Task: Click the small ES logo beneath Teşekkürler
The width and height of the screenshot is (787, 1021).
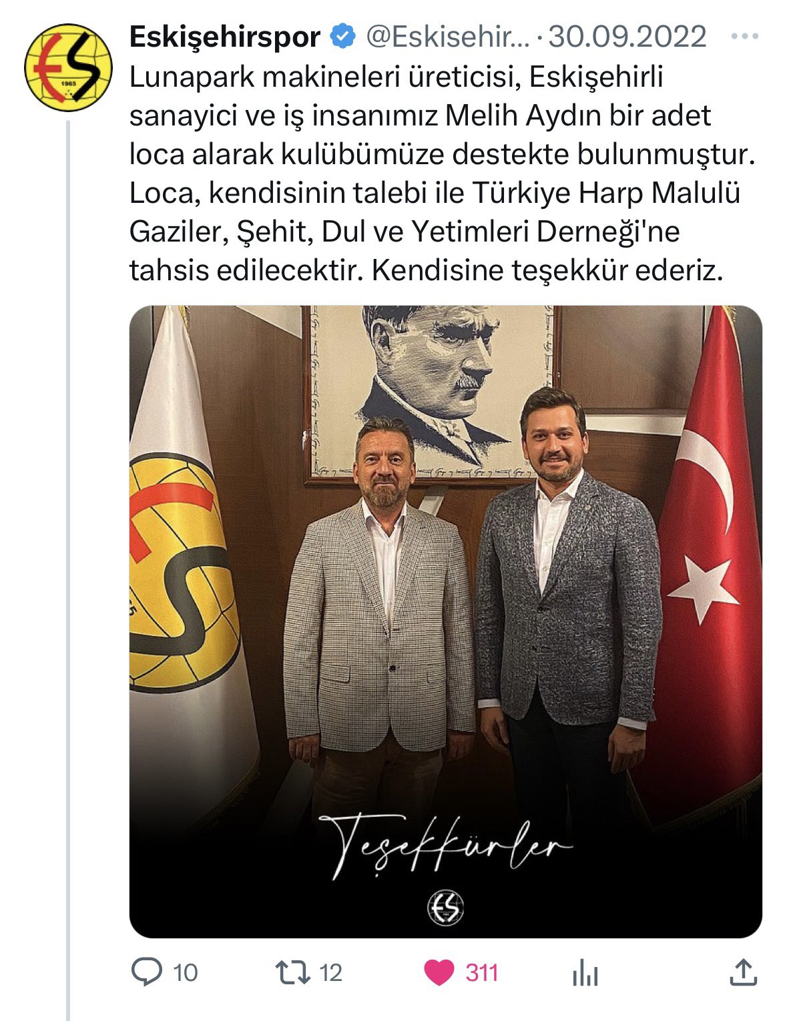Action: [445, 908]
